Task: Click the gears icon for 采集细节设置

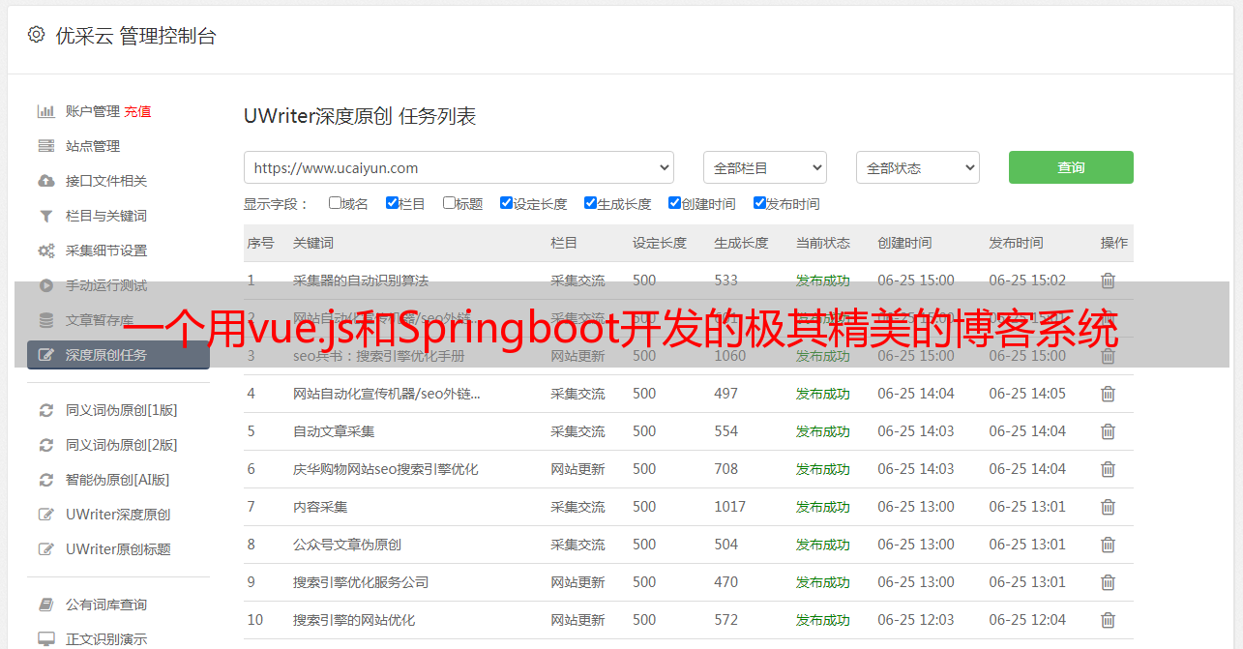Action: (45, 251)
